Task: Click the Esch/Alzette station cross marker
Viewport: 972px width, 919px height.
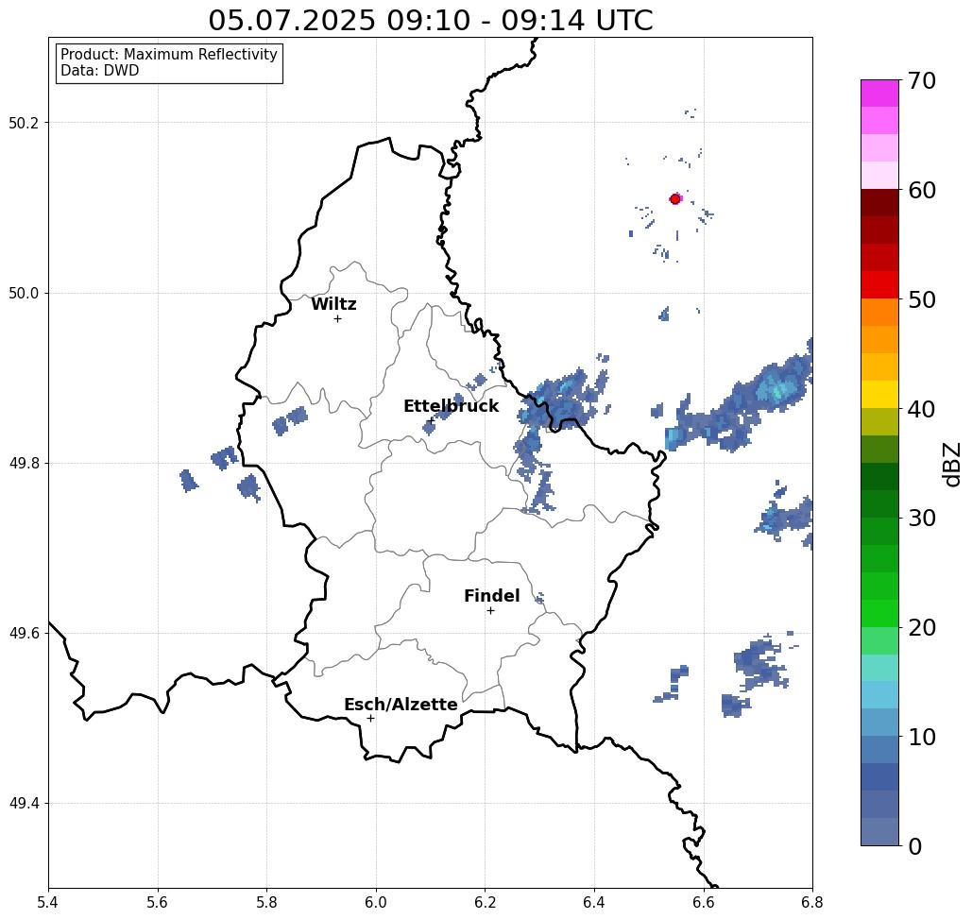Action: click(x=370, y=718)
